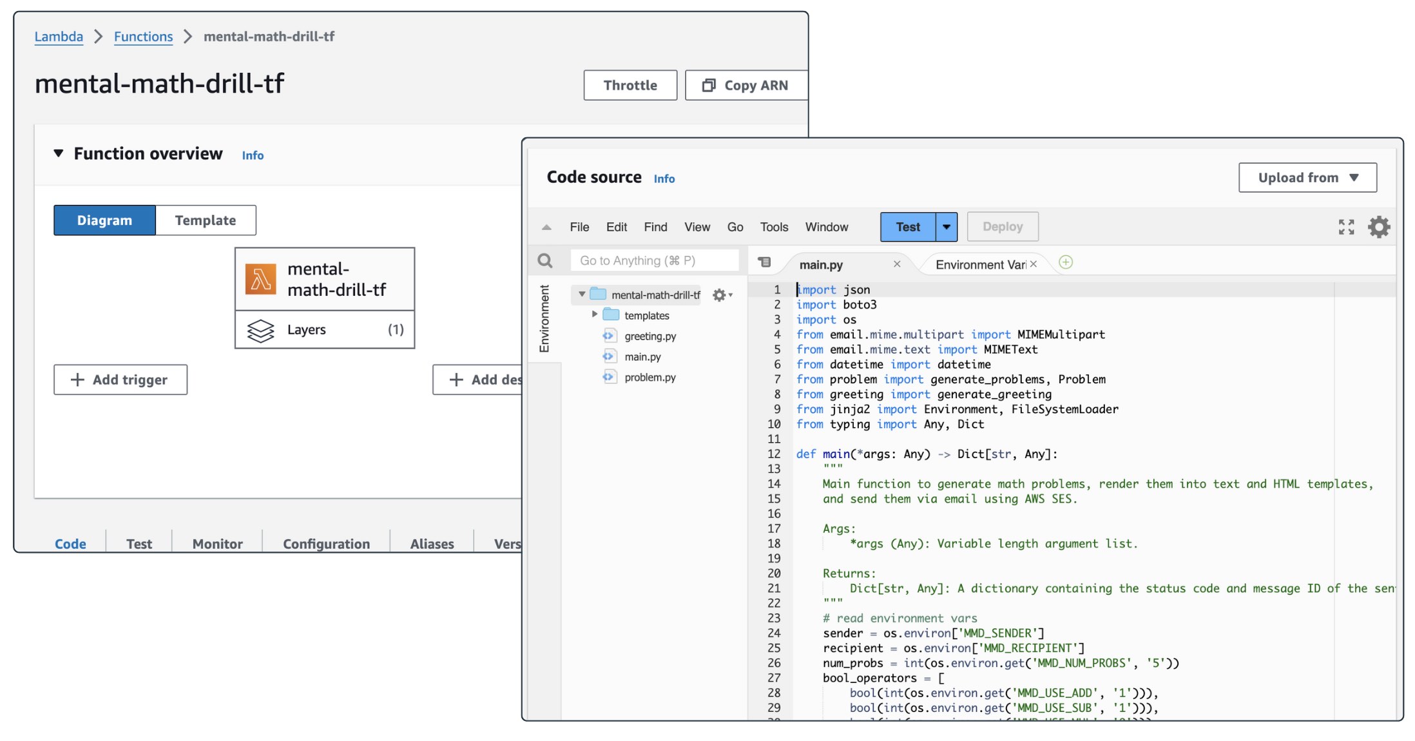Image resolution: width=1415 pixels, height=741 pixels.
Task: Click the Copy ARN clipboard icon
Action: pyautogui.click(x=709, y=85)
